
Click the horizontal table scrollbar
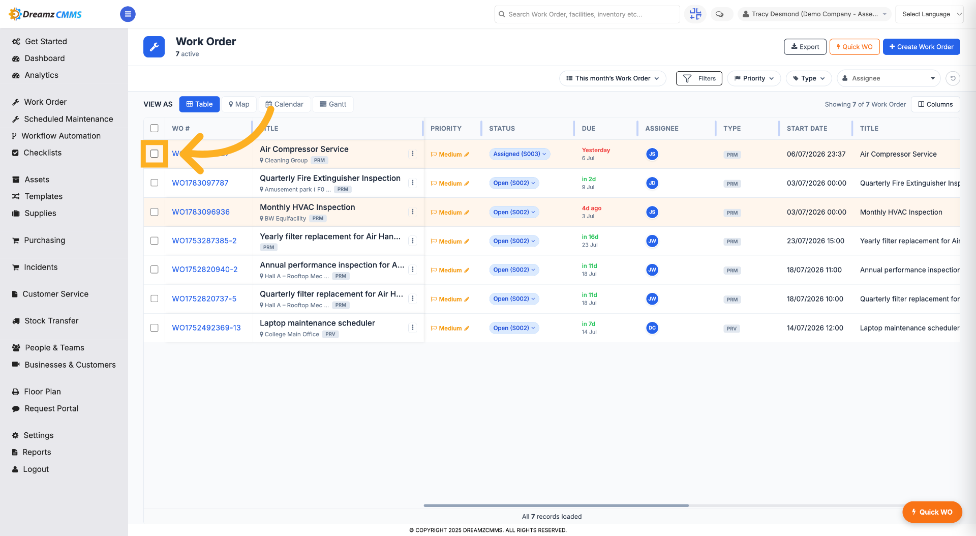pyautogui.click(x=556, y=505)
